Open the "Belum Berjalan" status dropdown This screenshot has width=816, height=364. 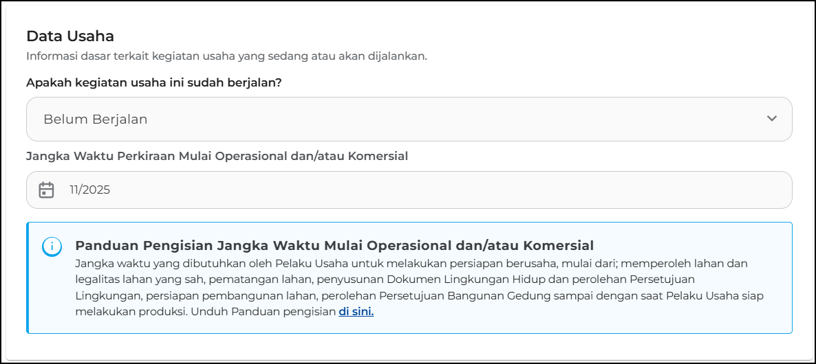pyautogui.click(x=409, y=119)
